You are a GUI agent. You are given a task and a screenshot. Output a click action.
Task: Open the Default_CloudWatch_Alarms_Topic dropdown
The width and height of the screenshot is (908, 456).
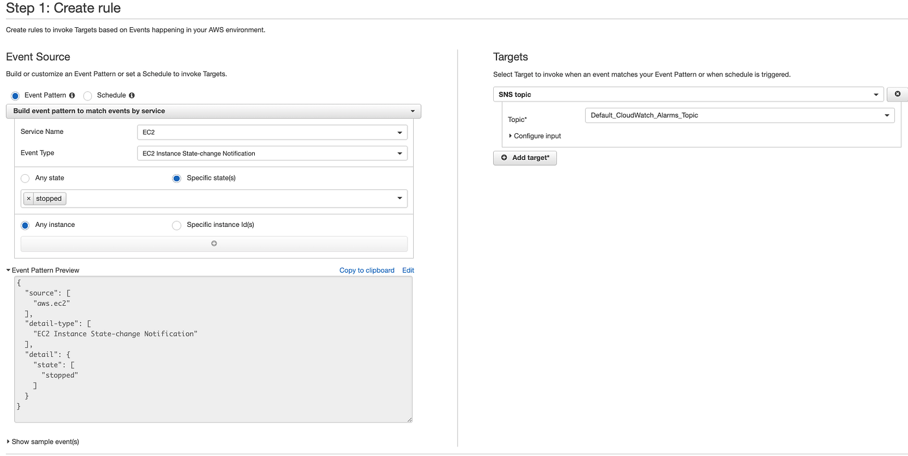pos(739,116)
